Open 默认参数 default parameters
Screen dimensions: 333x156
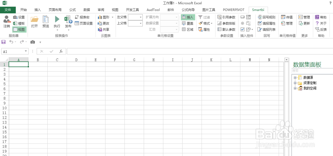click(226, 30)
